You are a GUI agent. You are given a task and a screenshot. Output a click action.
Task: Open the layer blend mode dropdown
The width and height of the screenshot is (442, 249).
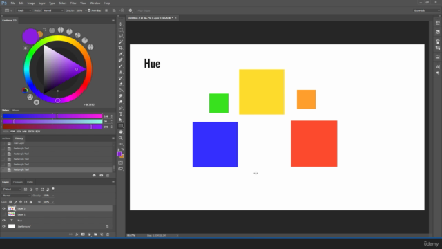16,196
